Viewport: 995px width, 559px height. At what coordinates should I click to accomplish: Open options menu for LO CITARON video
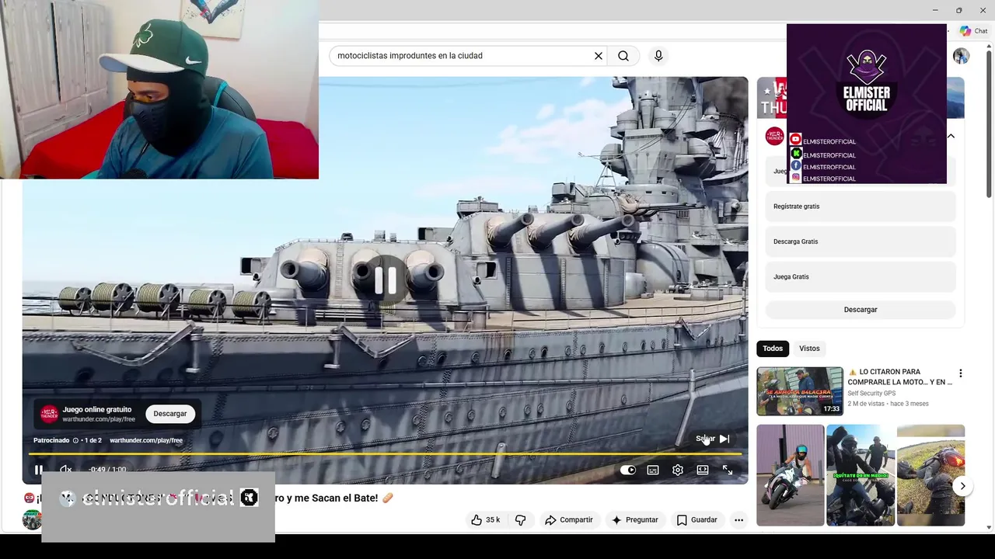pos(960,373)
